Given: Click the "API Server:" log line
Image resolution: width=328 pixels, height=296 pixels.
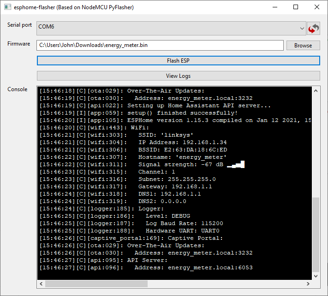Looking at the screenshot, I should coord(103,260).
